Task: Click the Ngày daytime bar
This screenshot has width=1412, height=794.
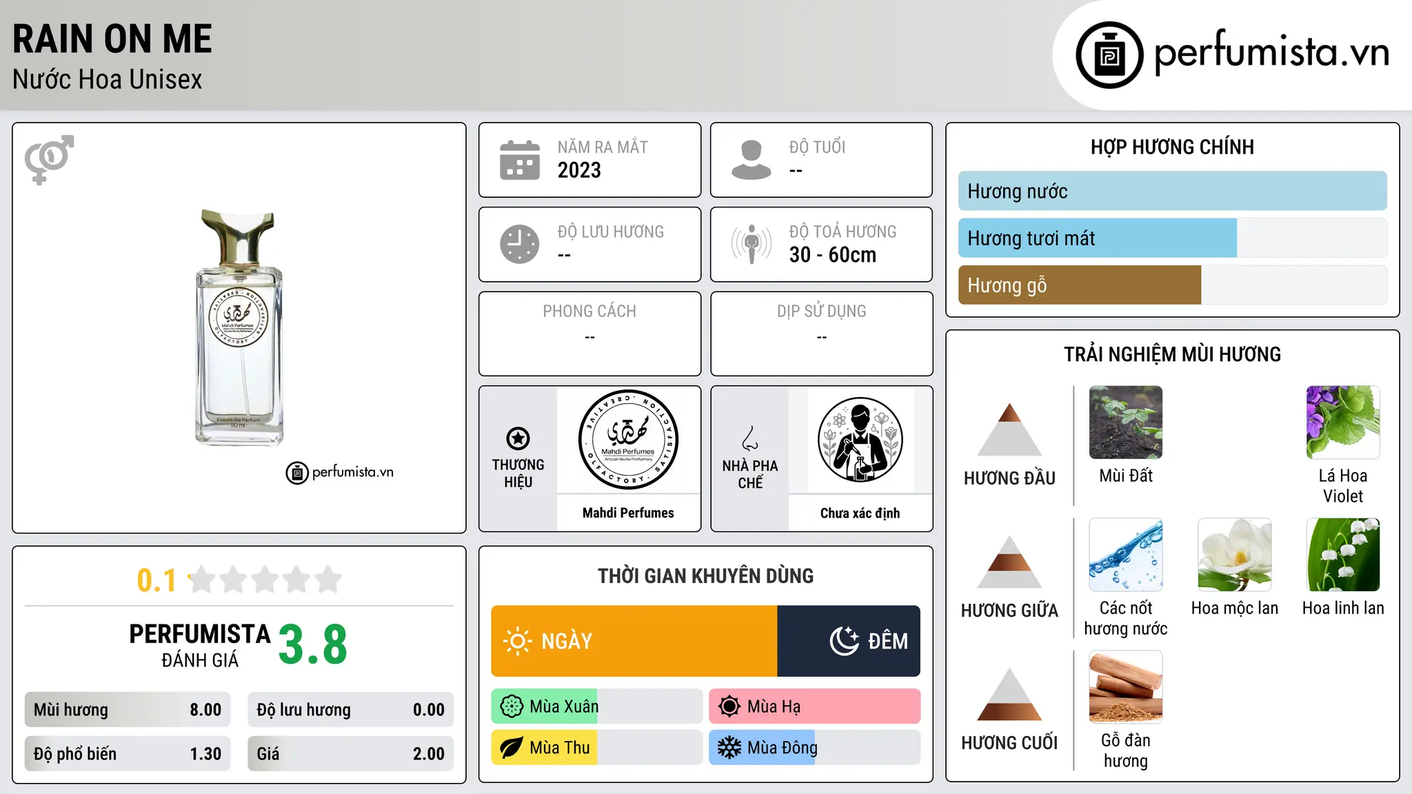Action: 634,641
